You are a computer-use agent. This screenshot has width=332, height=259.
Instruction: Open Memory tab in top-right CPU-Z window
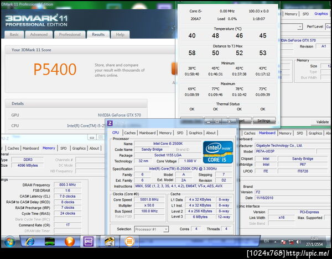click(291, 14)
